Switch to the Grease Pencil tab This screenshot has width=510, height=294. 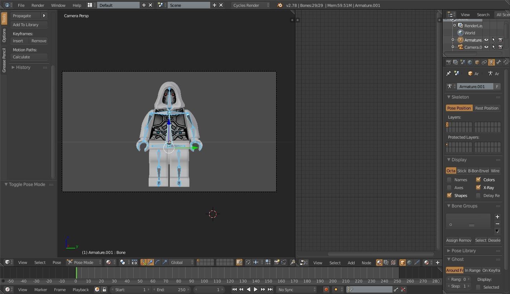[4, 61]
